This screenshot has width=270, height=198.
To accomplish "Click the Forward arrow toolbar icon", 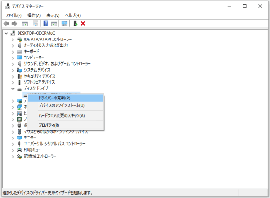I will [x=14, y=23].
